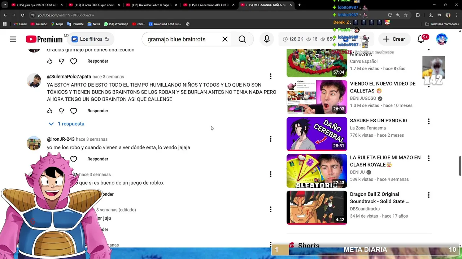Go to YouTube Premium home logo
Image resolution: width=462 pixels, height=259 pixels.
coord(44,39)
